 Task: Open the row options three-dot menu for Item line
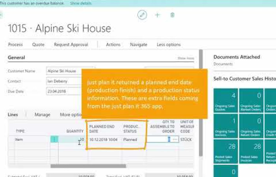tap(54, 139)
